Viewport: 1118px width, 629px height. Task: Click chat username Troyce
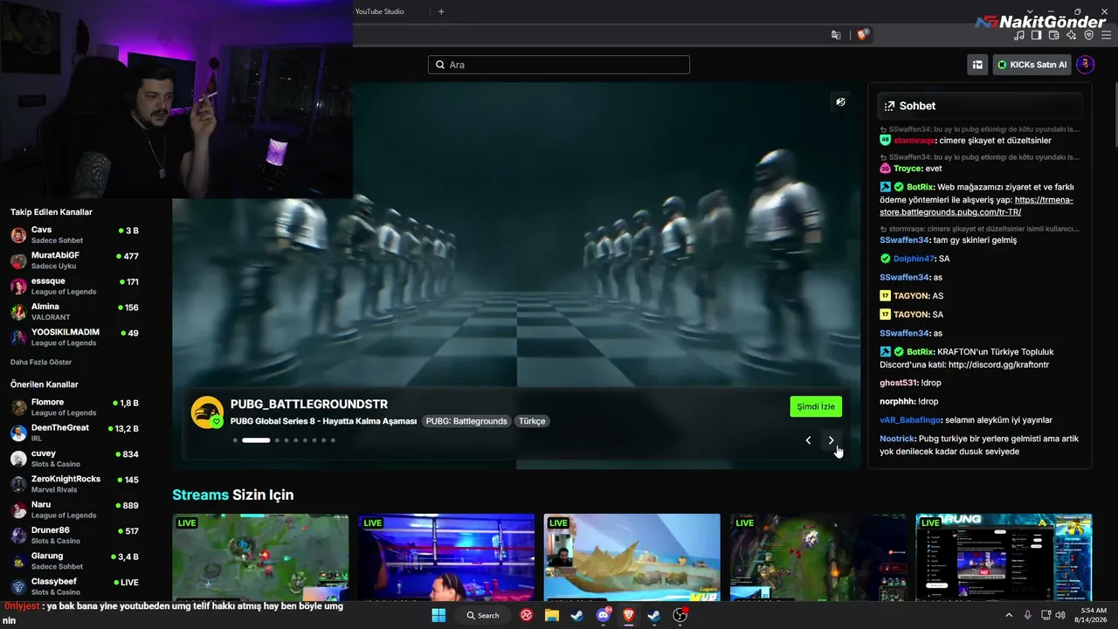coord(908,169)
